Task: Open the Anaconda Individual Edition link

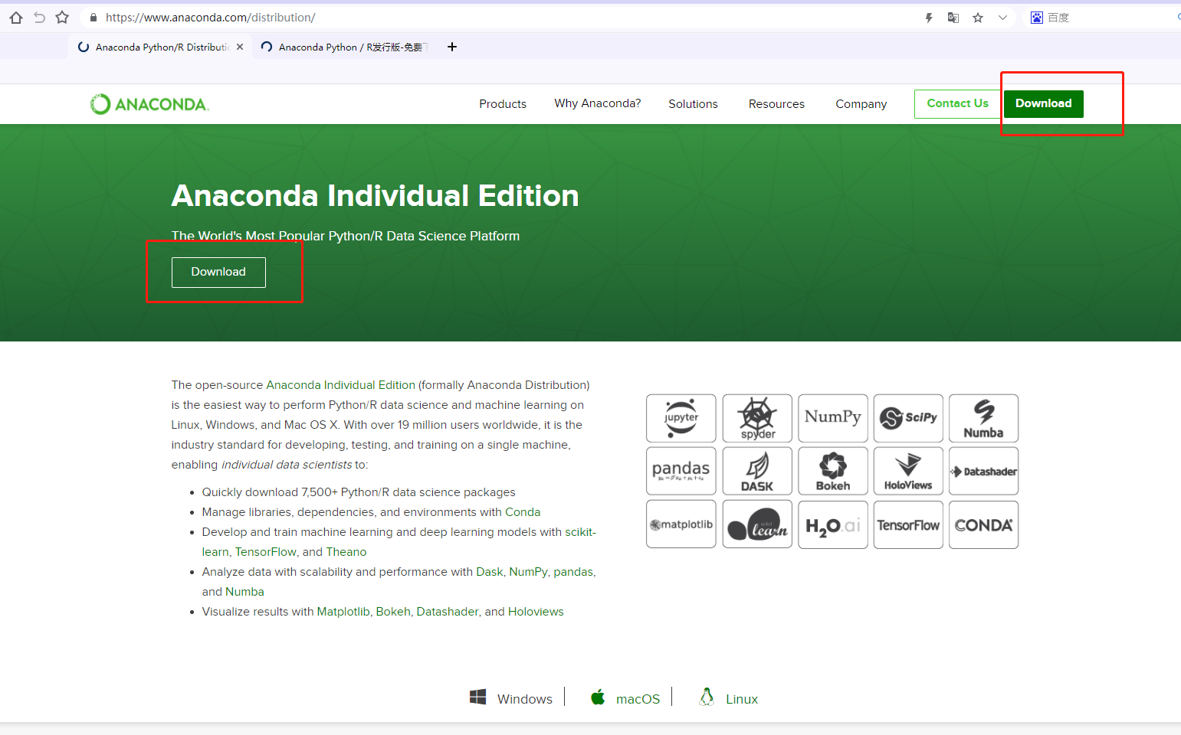Action: click(341, 385)
